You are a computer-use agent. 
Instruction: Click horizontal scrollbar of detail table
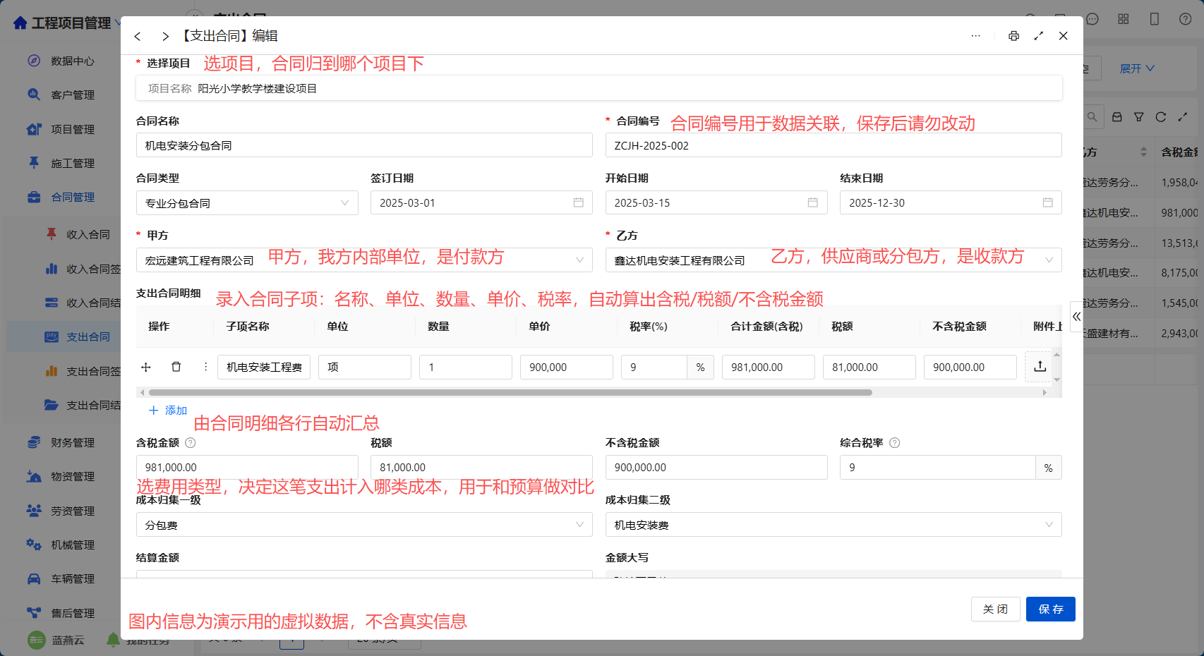point(510,392)
